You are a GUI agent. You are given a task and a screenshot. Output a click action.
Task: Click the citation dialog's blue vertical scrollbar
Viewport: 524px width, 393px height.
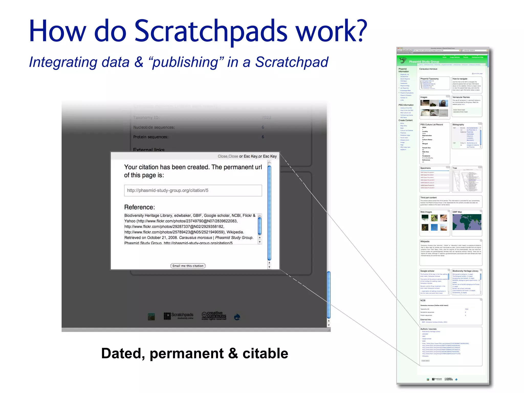tap(269, 212)
